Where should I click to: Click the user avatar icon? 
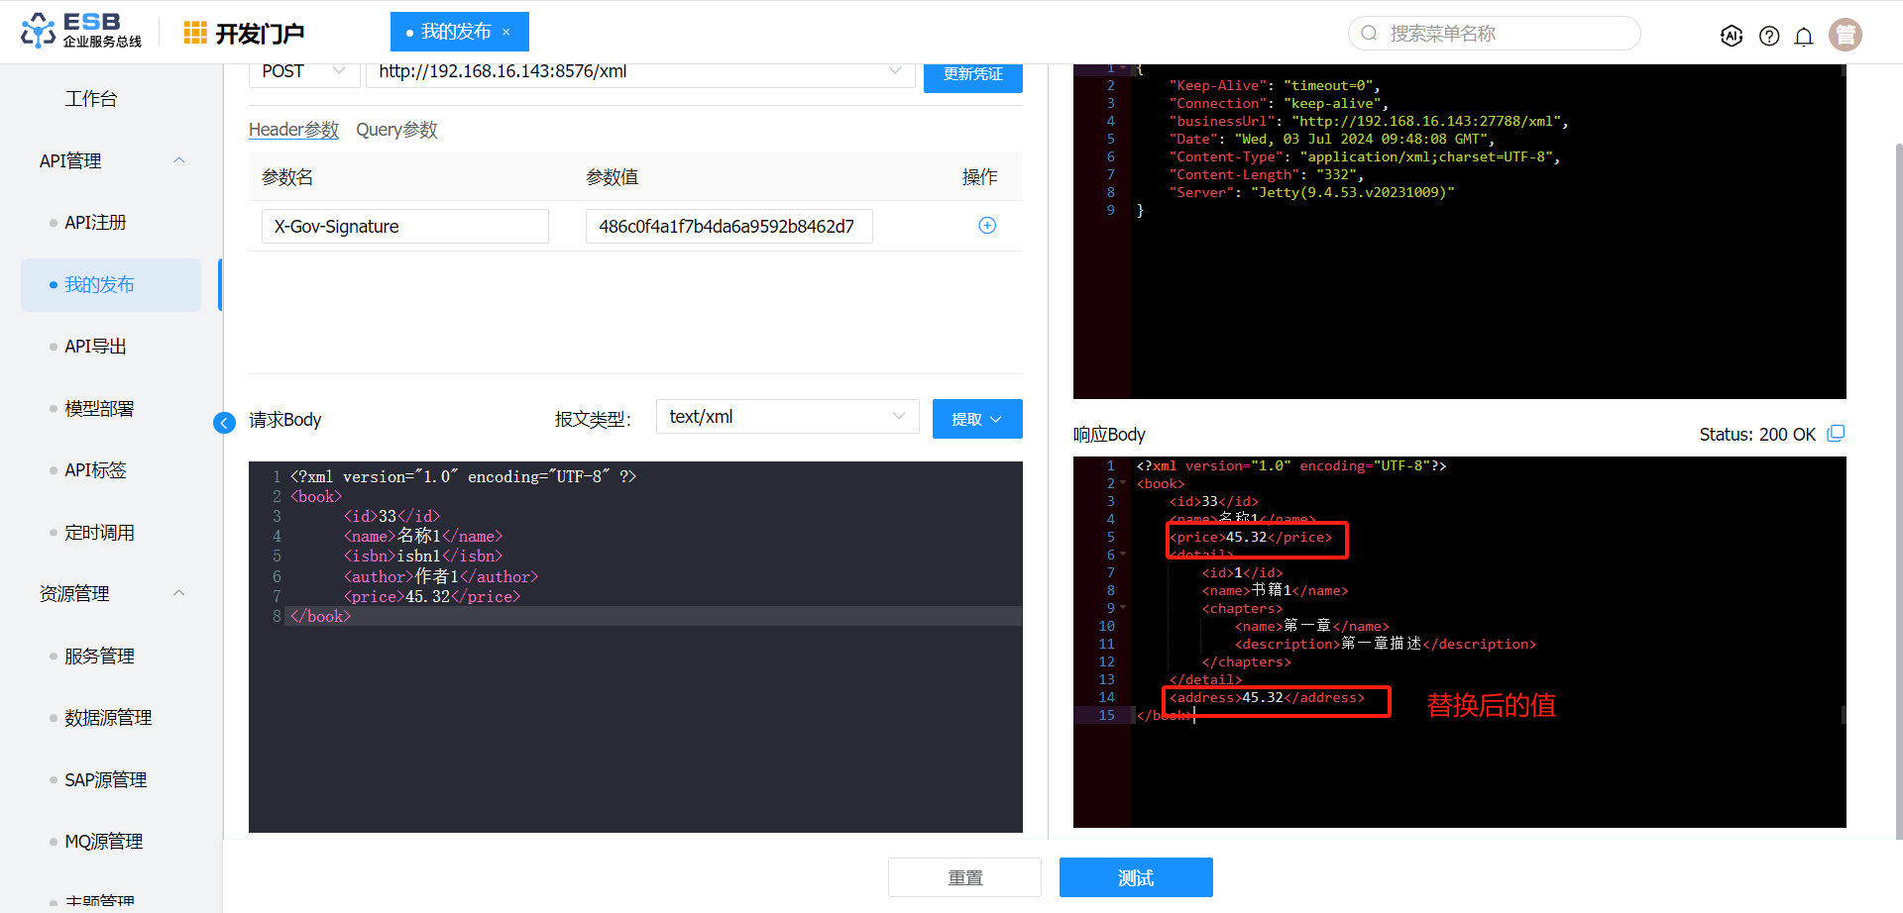point(1846,35)
